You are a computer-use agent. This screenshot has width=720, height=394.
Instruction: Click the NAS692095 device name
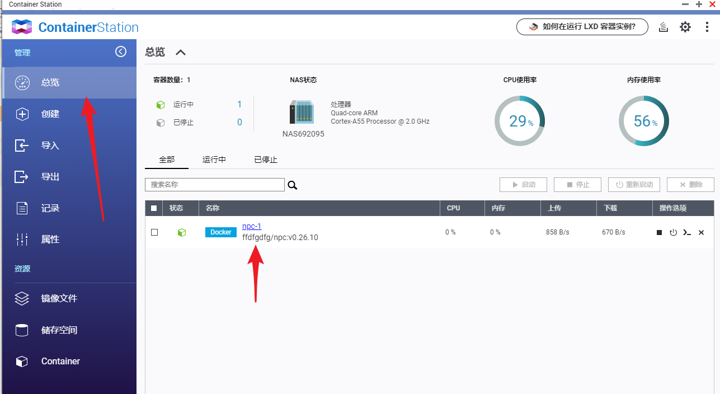click(303, 134)
